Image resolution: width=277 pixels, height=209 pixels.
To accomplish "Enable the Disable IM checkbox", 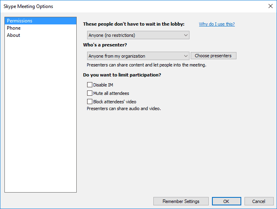I will (90, 85).
